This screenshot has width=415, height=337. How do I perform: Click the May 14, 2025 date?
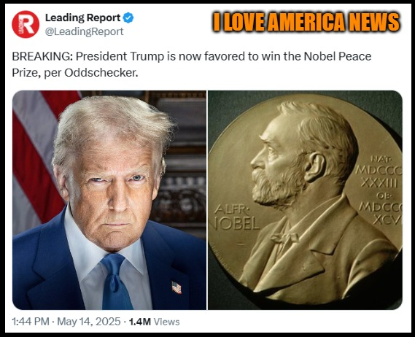(x=89, y=322)
